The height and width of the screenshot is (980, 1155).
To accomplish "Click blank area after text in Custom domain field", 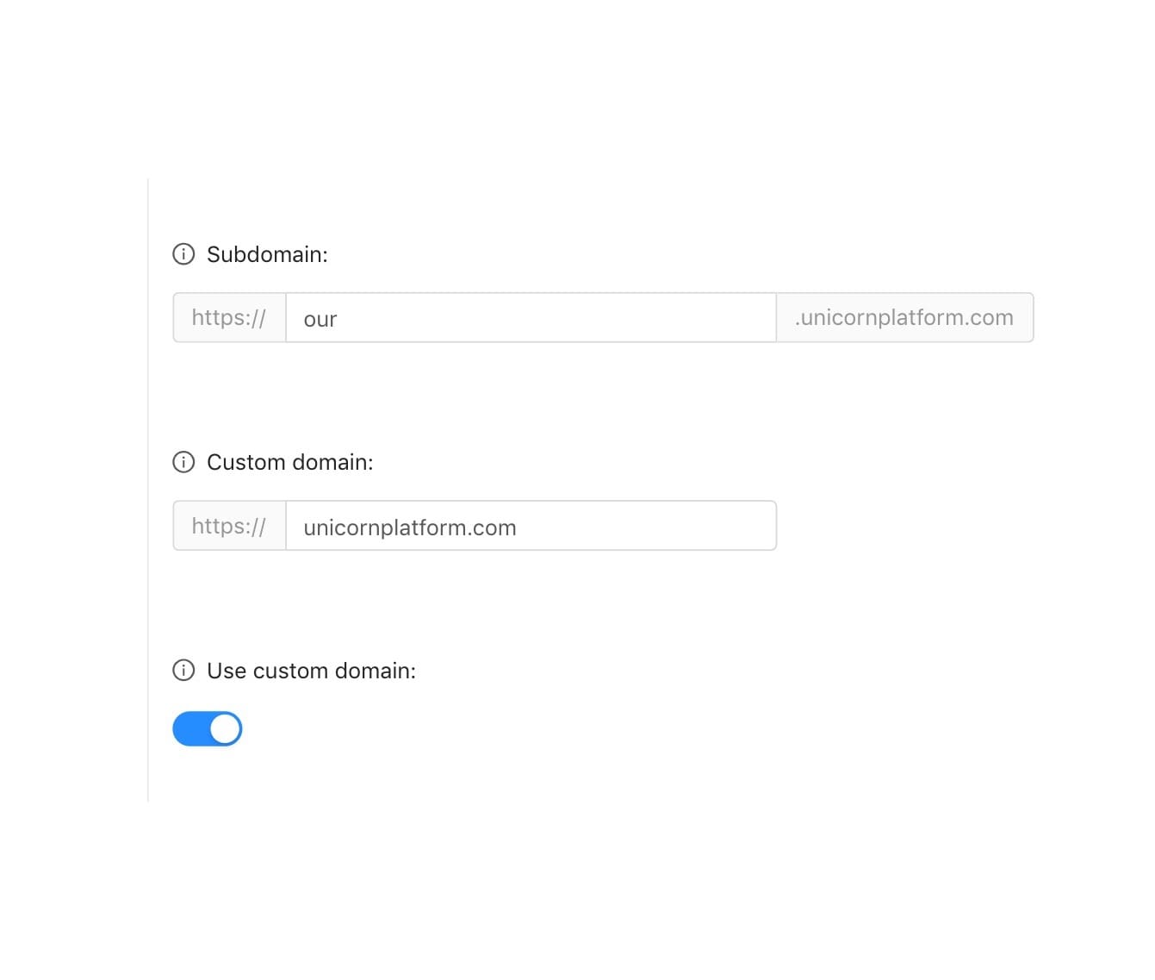I will point(646,527).
